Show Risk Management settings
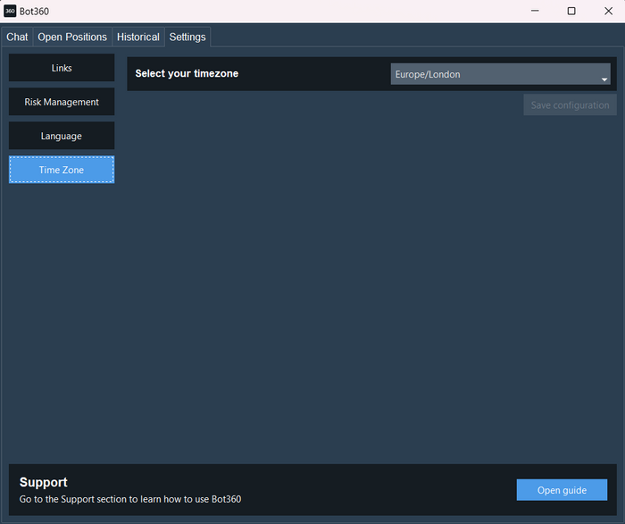The width and height of the screenshot is (625, 524). click(x=62, y=102)
